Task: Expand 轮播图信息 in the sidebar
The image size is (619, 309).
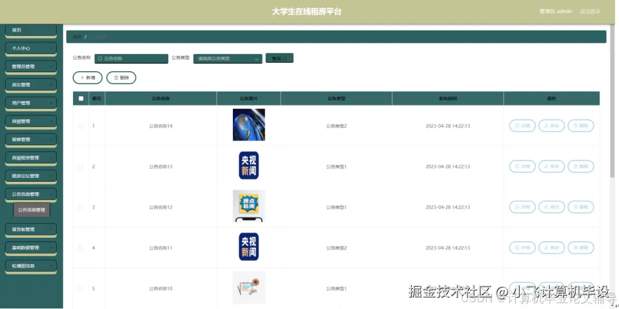Action: (31, 266)
